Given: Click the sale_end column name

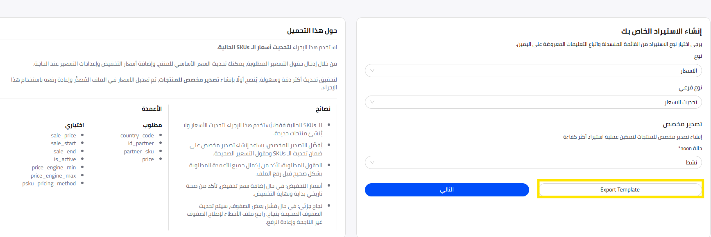Looking at the screenshot, I should pyautogui.click(x=65, y=152).
